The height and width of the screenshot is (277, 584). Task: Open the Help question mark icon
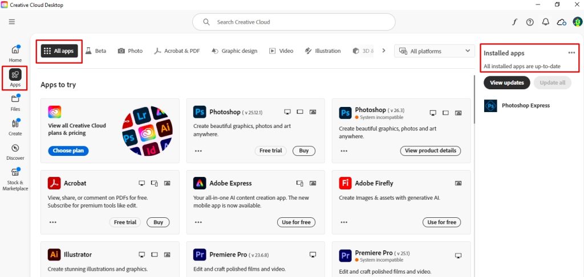point(530,22)
